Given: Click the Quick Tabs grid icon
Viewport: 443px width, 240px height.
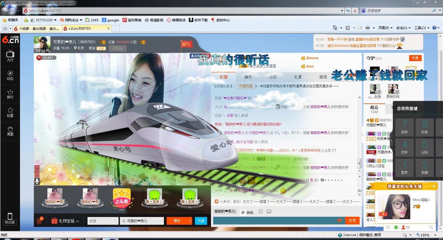Looking at the screenshot, I should 5,28.
